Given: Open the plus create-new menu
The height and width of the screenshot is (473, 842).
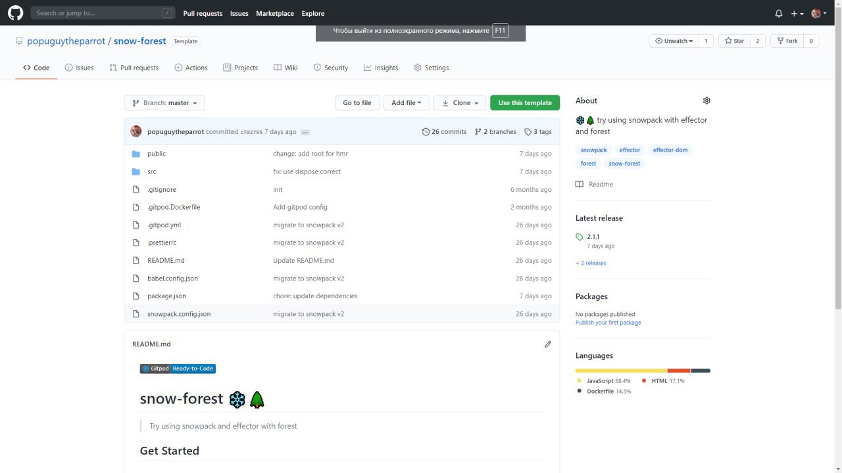Looking at the screenshot, I should (797, 13).
